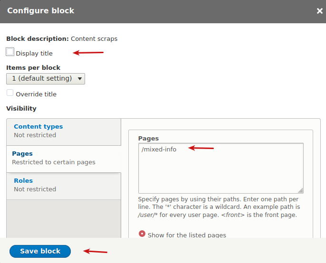Enable the Override title checkbox
The image size is (326, 263).
10,93
